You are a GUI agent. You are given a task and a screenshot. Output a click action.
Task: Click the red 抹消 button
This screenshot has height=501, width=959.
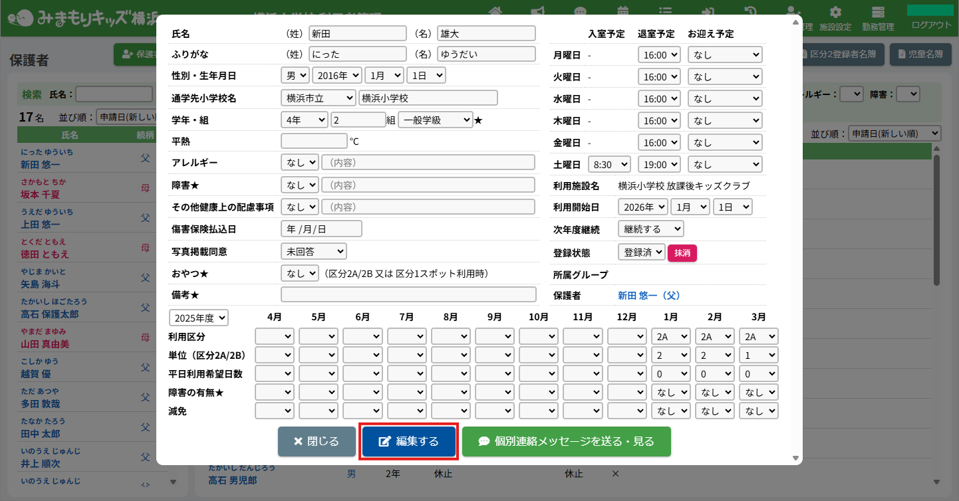tap(682, 252)
